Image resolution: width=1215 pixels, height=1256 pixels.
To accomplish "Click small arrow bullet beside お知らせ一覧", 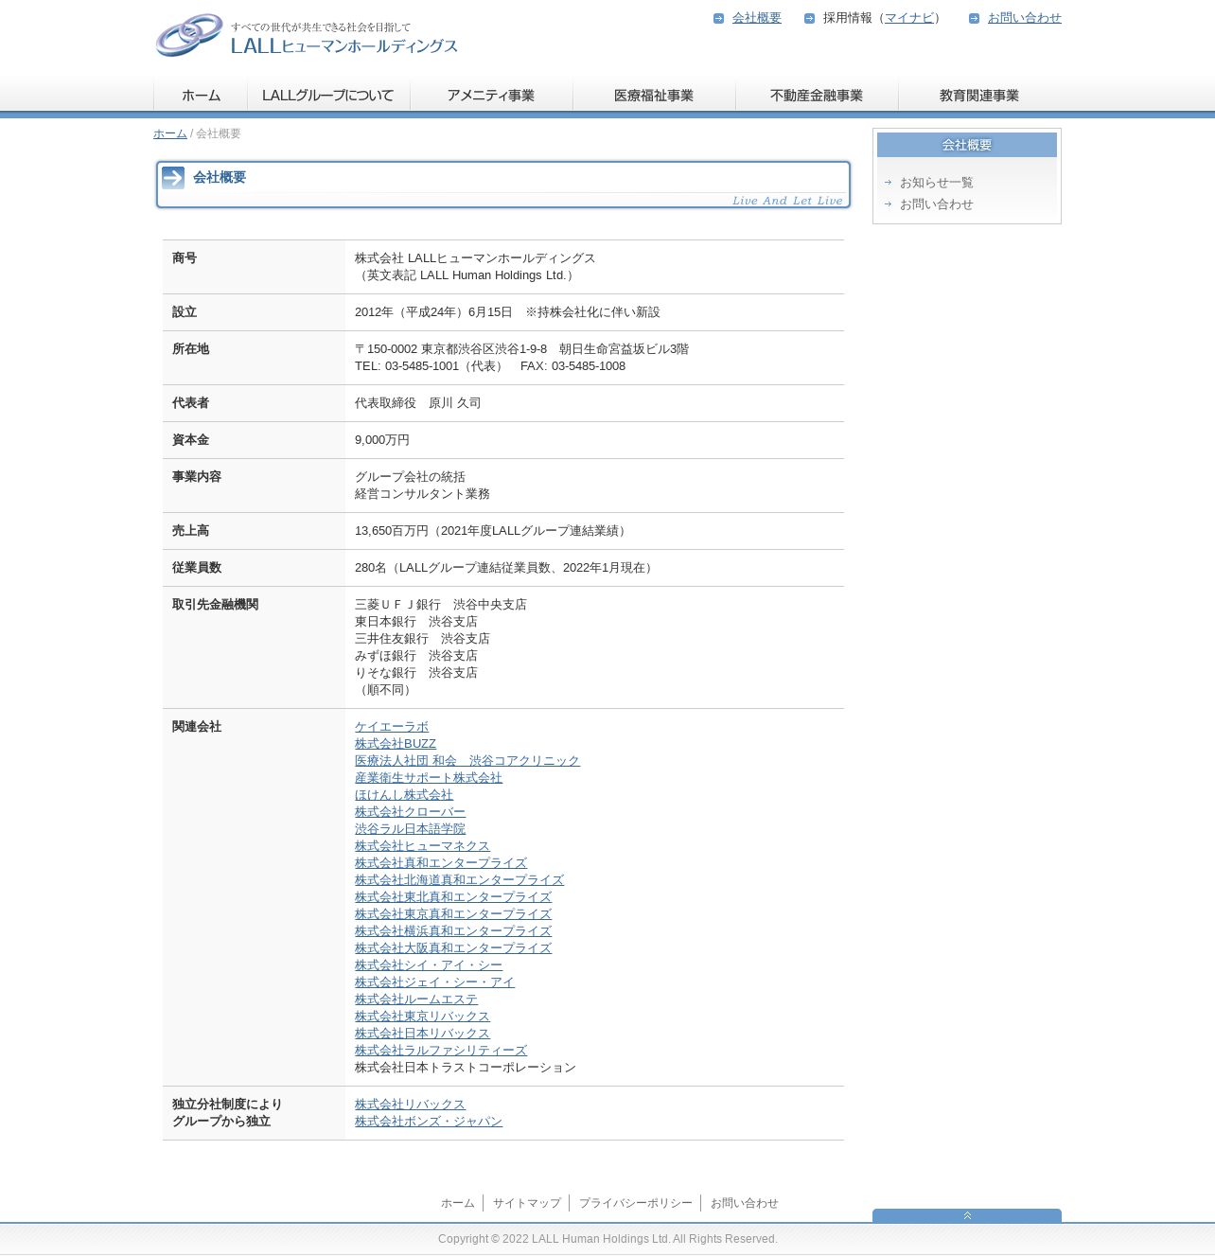I will tap(888, 182).
